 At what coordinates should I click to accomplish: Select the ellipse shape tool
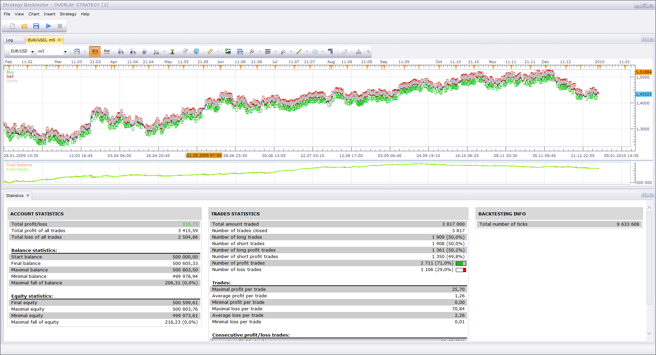(x=315, y=52)
